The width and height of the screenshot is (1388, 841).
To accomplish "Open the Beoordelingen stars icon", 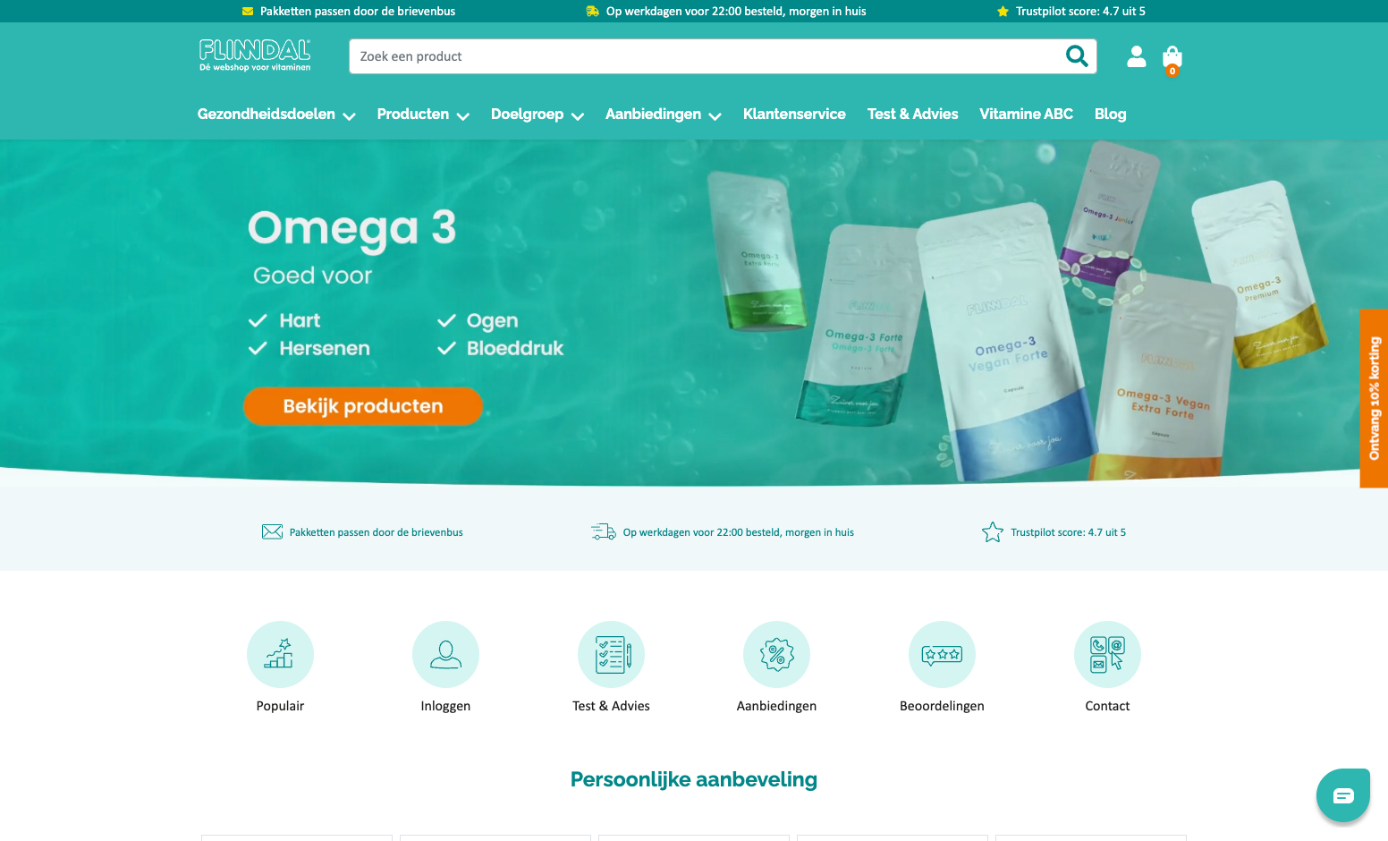I will [x=942, y=654].
